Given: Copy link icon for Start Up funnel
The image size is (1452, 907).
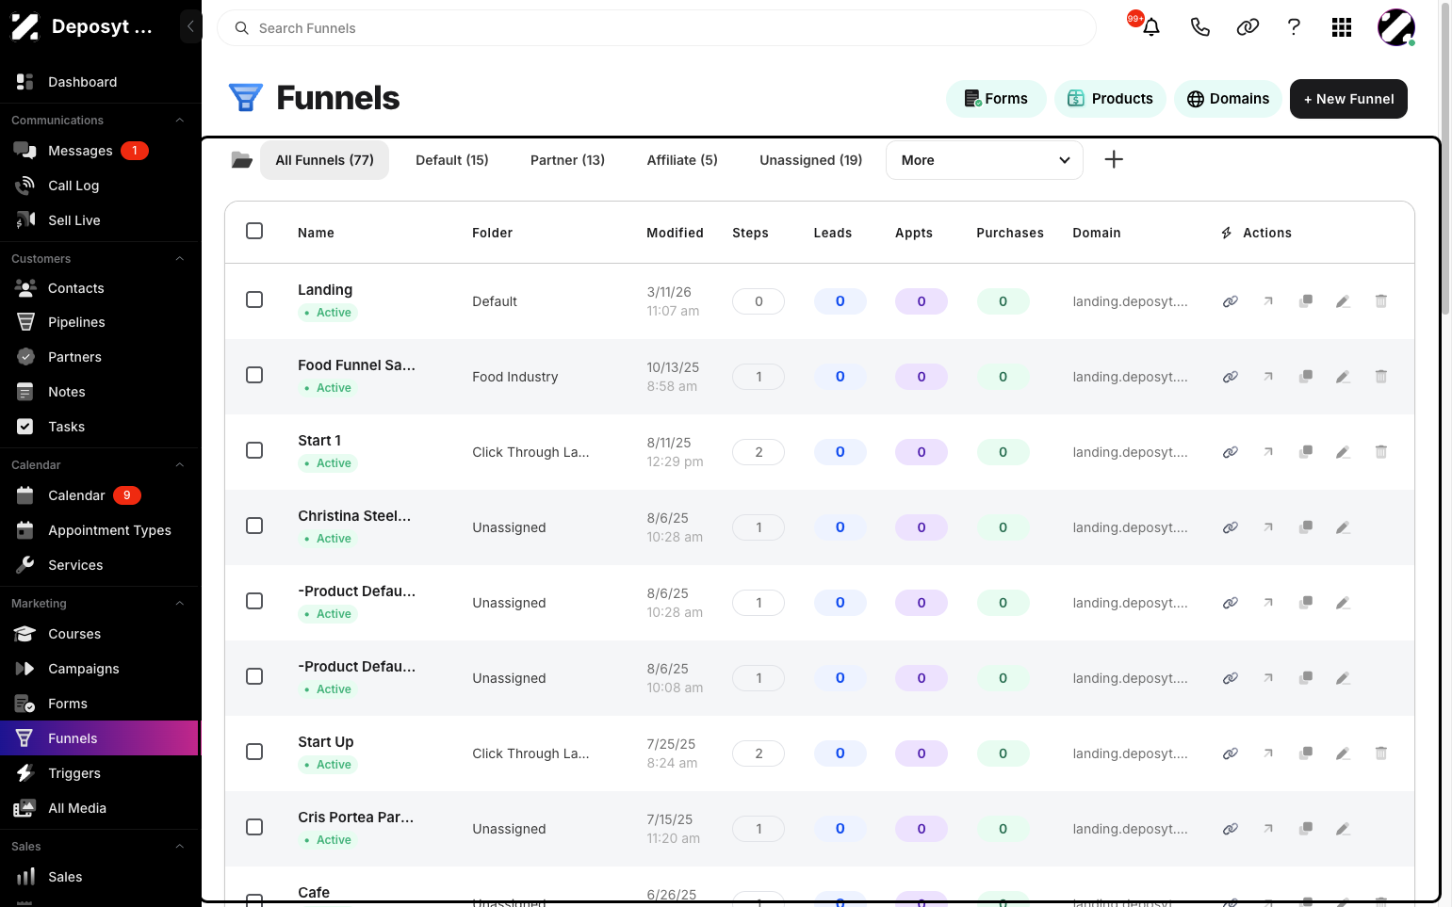Looking at the screenshot, I should pos(1230,753).
